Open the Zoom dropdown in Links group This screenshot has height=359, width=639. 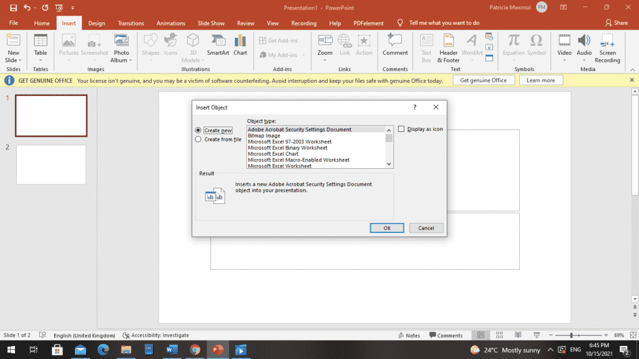click(x=324, y=60)
